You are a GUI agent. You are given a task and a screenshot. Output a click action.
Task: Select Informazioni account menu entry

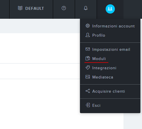tap(110, 26)
